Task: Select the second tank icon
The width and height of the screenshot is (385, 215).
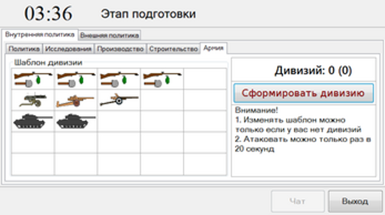Action: tap(76, 121)
